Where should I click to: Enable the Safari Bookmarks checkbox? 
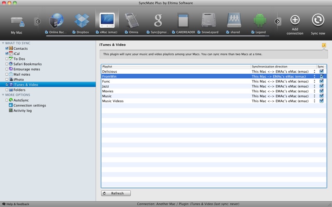coord(7,64)
